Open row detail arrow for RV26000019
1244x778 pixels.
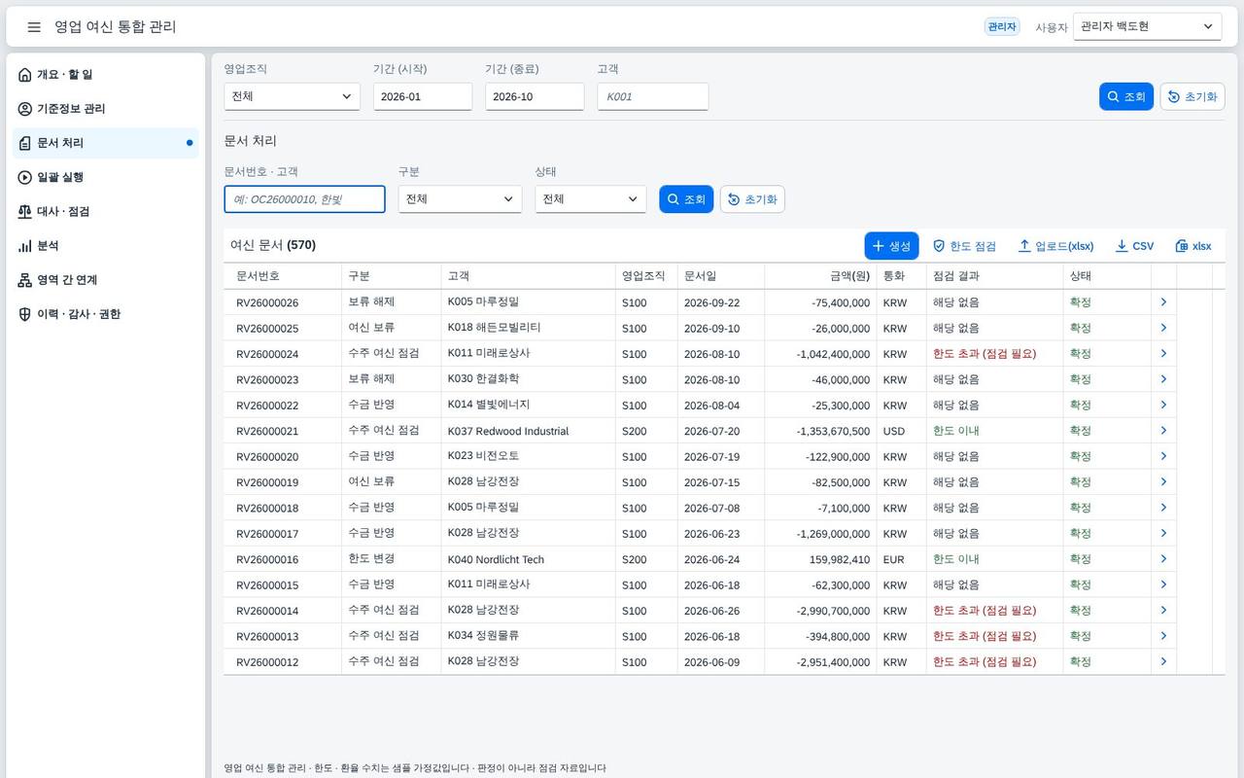coord(1163,482)
